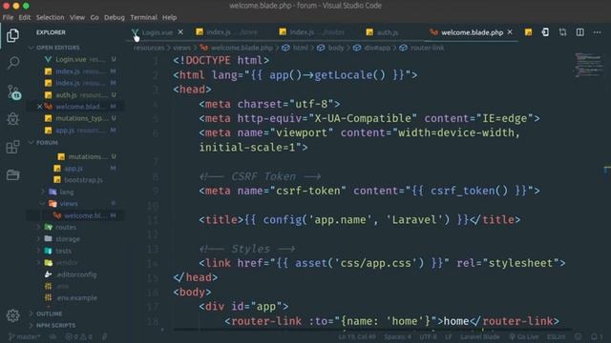Viewport: 611px width, 343px height.
Task: Open the editor More Actions ellipsis
Action: tap(597, 32)
